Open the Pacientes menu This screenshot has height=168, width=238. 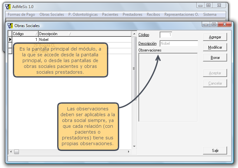click(110, 14)
